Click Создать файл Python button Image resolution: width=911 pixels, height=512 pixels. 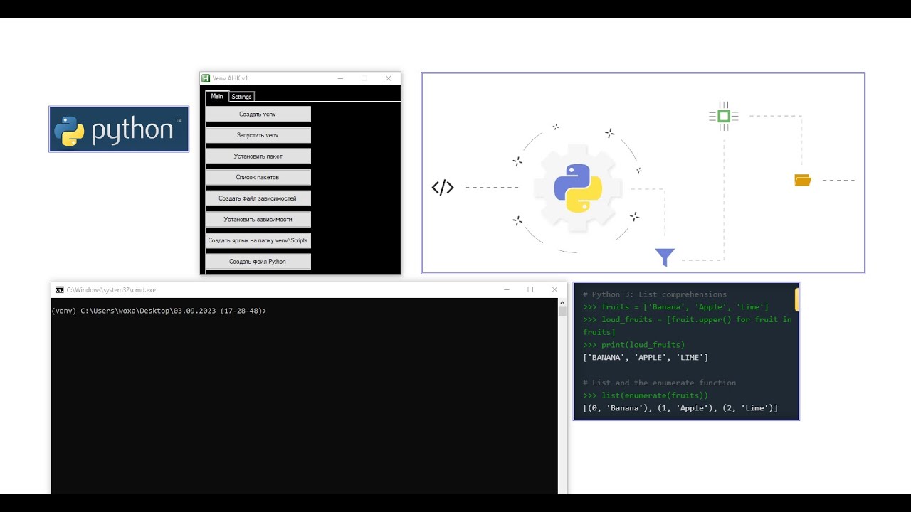pos(258,262)
